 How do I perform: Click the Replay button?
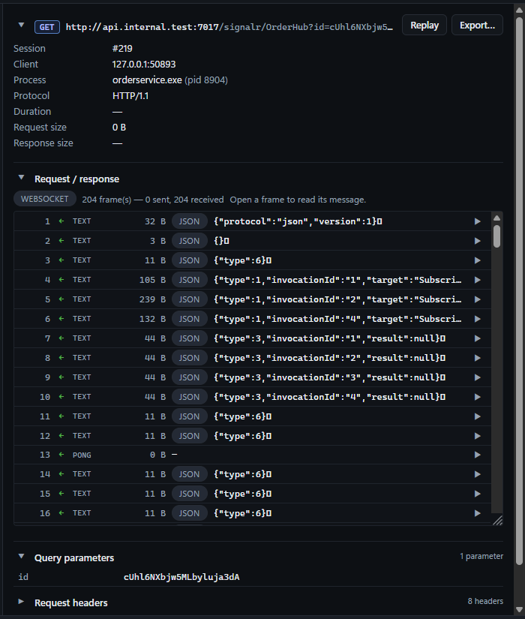point(424,26)
